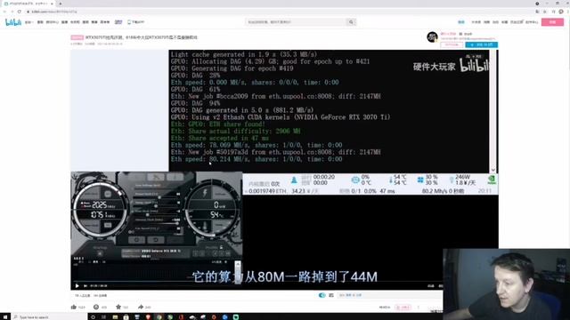Favorite the video with star icon
The image size is (570, 320).
118,307
